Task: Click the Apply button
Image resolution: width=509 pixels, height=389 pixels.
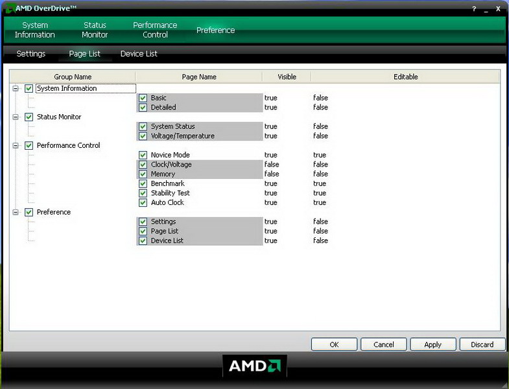Action: point(433,344)
